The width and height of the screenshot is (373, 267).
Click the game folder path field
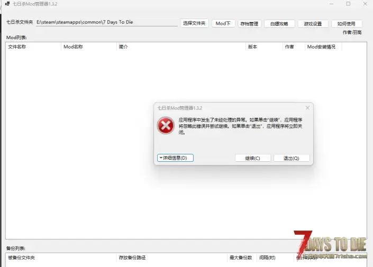[106, 23]
